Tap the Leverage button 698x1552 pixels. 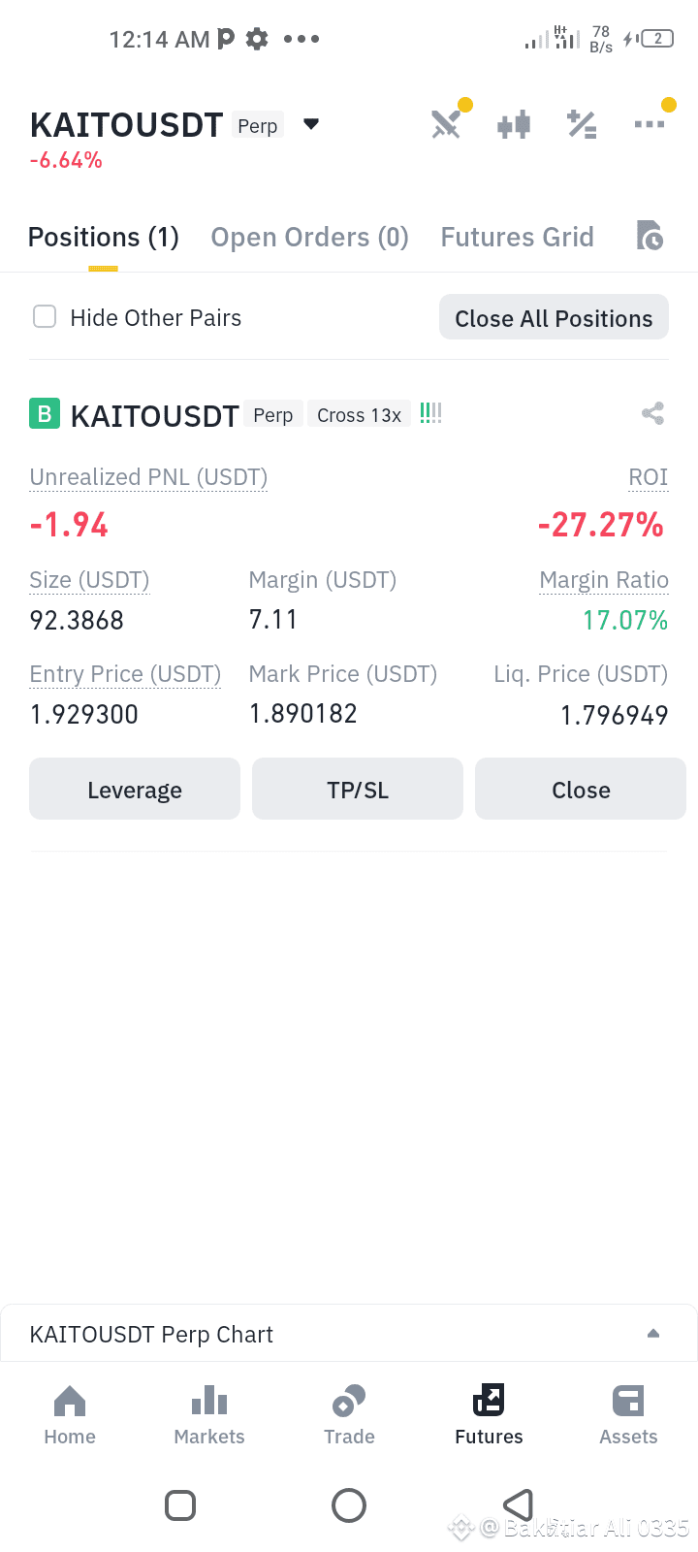(x=135, y=790)
